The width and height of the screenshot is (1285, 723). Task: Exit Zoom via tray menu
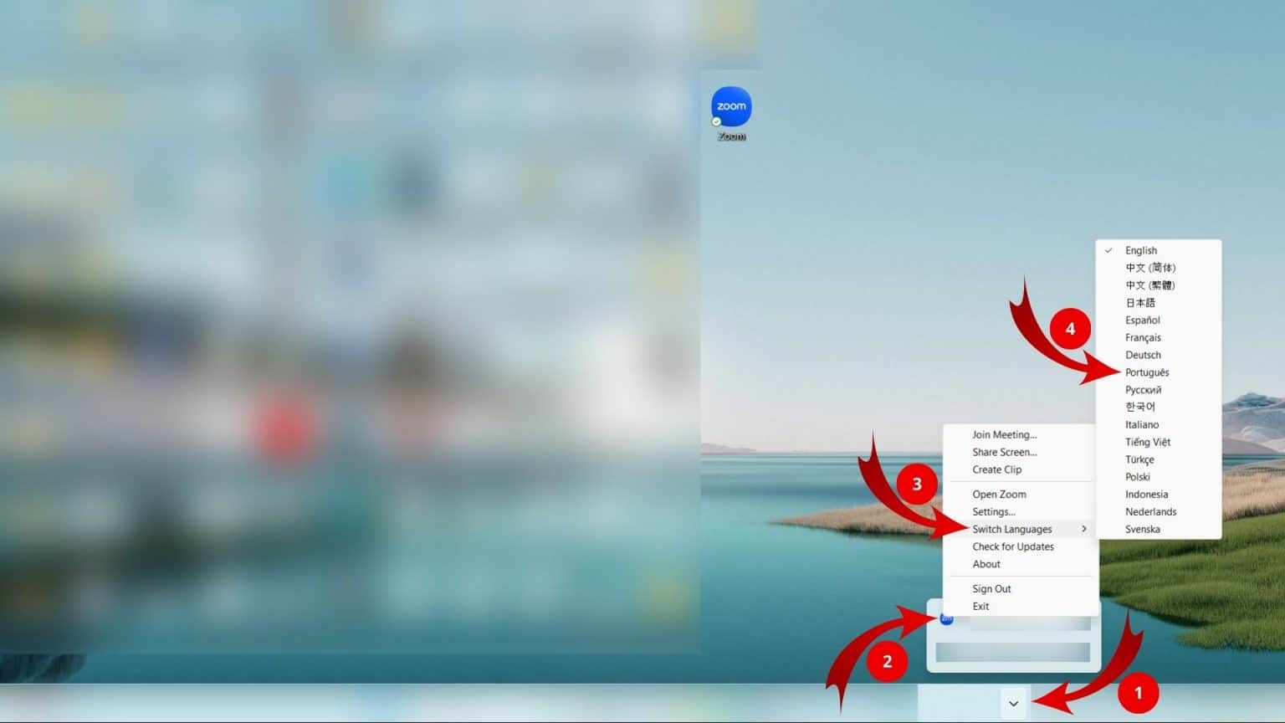[x=980, y=607]
